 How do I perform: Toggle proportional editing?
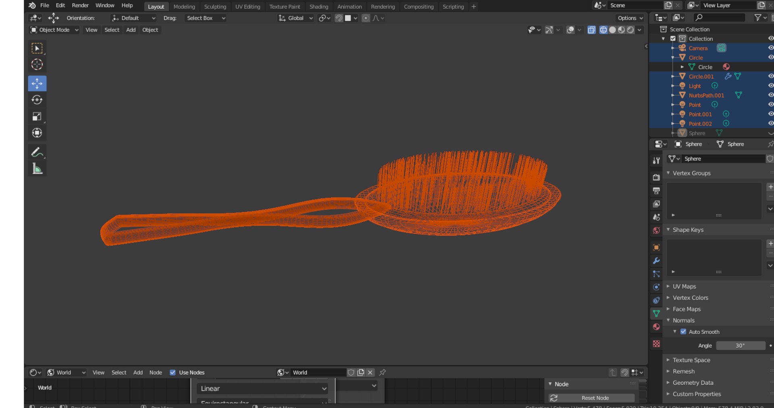tap(366, 18)
